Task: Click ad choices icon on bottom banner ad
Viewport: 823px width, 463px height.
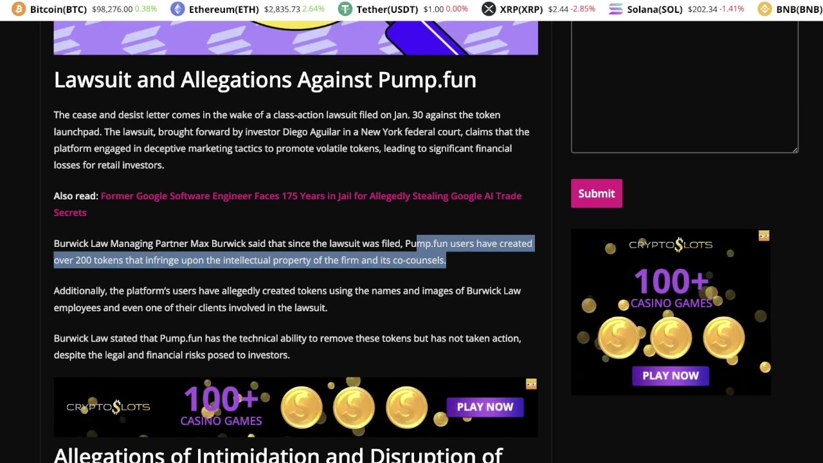Action: click(x=531, y=384)
